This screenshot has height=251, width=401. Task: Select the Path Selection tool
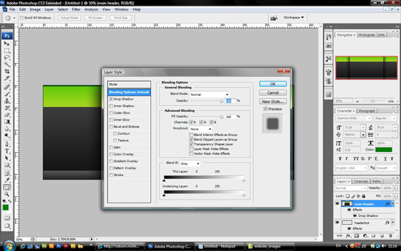(x=7, y=158)
